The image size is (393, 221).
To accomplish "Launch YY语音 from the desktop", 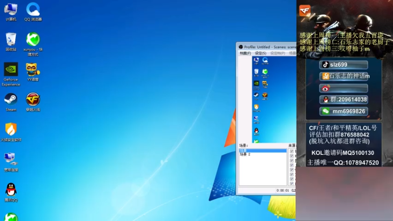I will (x=33, y=72).
